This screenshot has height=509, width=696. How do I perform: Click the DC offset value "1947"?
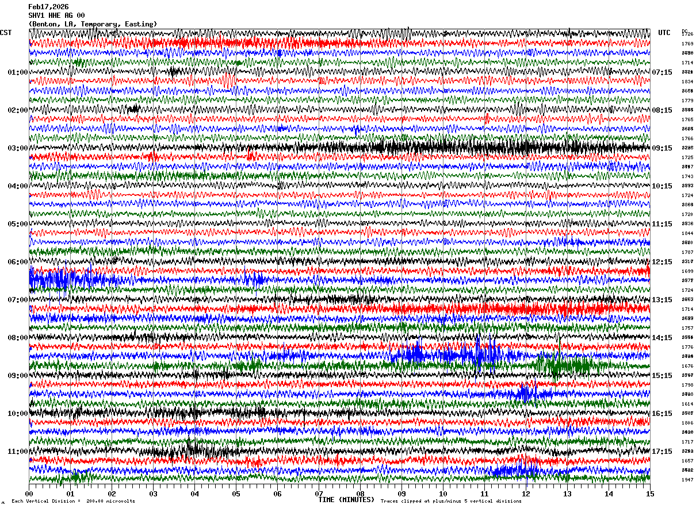(x=687, y=480)
